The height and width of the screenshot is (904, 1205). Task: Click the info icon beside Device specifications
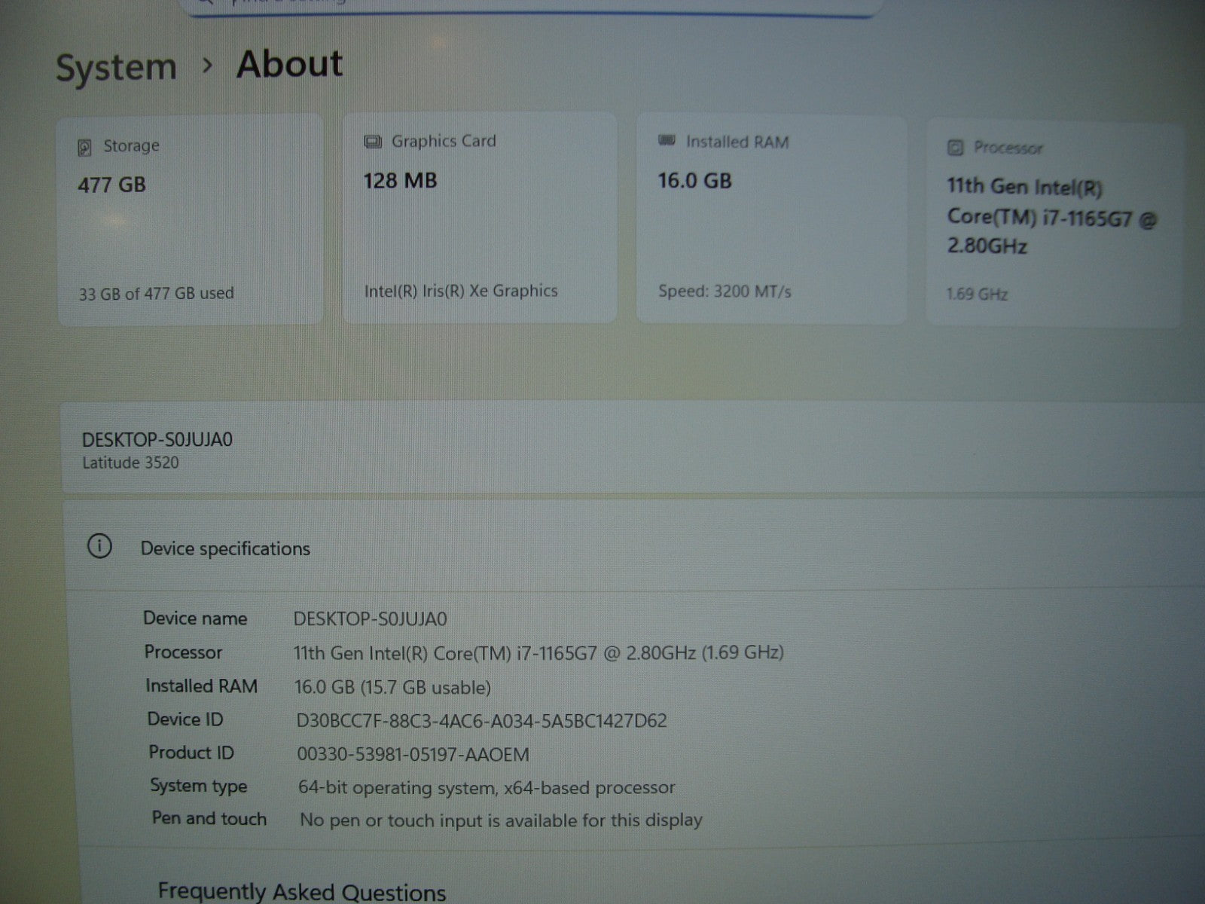point(99,546)
